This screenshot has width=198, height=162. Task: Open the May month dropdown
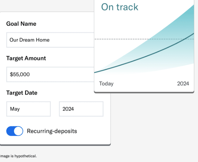point(28,109)
